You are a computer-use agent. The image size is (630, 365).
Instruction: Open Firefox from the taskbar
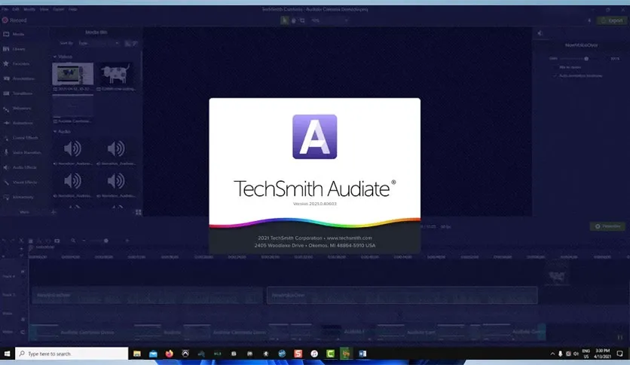point(169,354)
